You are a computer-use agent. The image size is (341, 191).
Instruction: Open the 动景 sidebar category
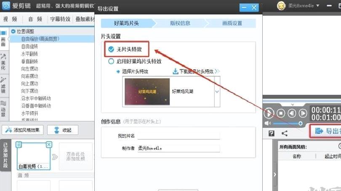click(3, 109)
